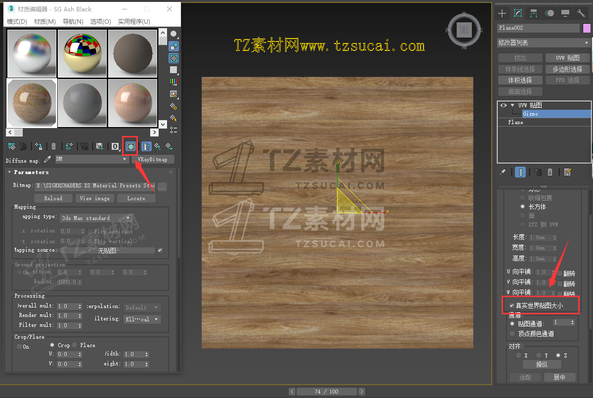The height and width of the screenshot is (398, 593).
Task: Click material editor Options icon with gear
Action: tap(174, 106)
